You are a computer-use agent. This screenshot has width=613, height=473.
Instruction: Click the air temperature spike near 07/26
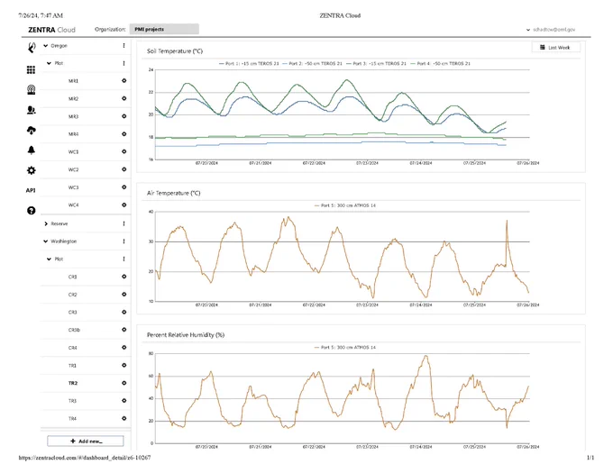coord(507,221)
